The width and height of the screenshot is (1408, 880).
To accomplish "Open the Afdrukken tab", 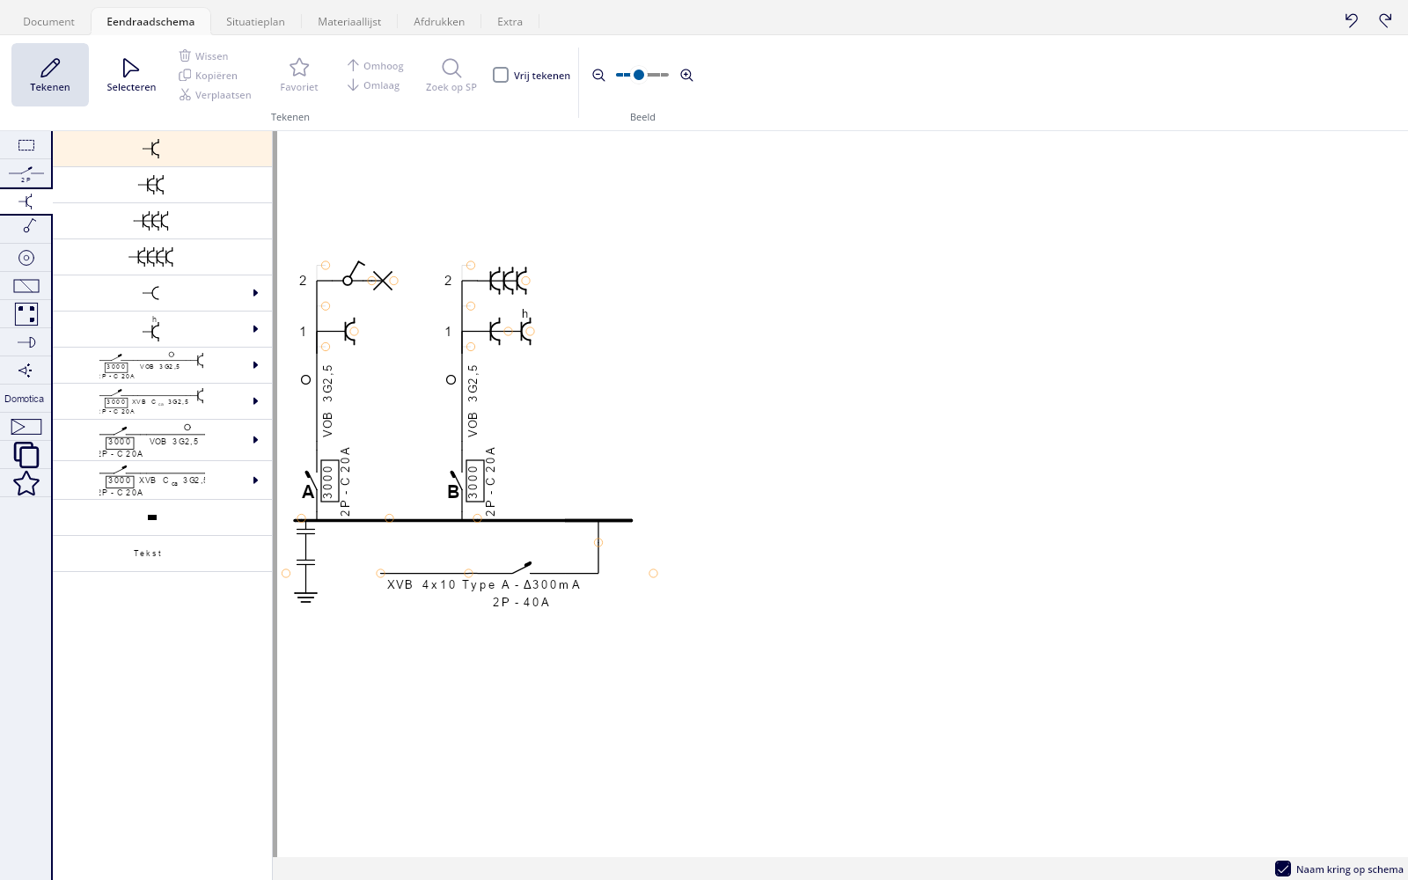I will [439, 22].
